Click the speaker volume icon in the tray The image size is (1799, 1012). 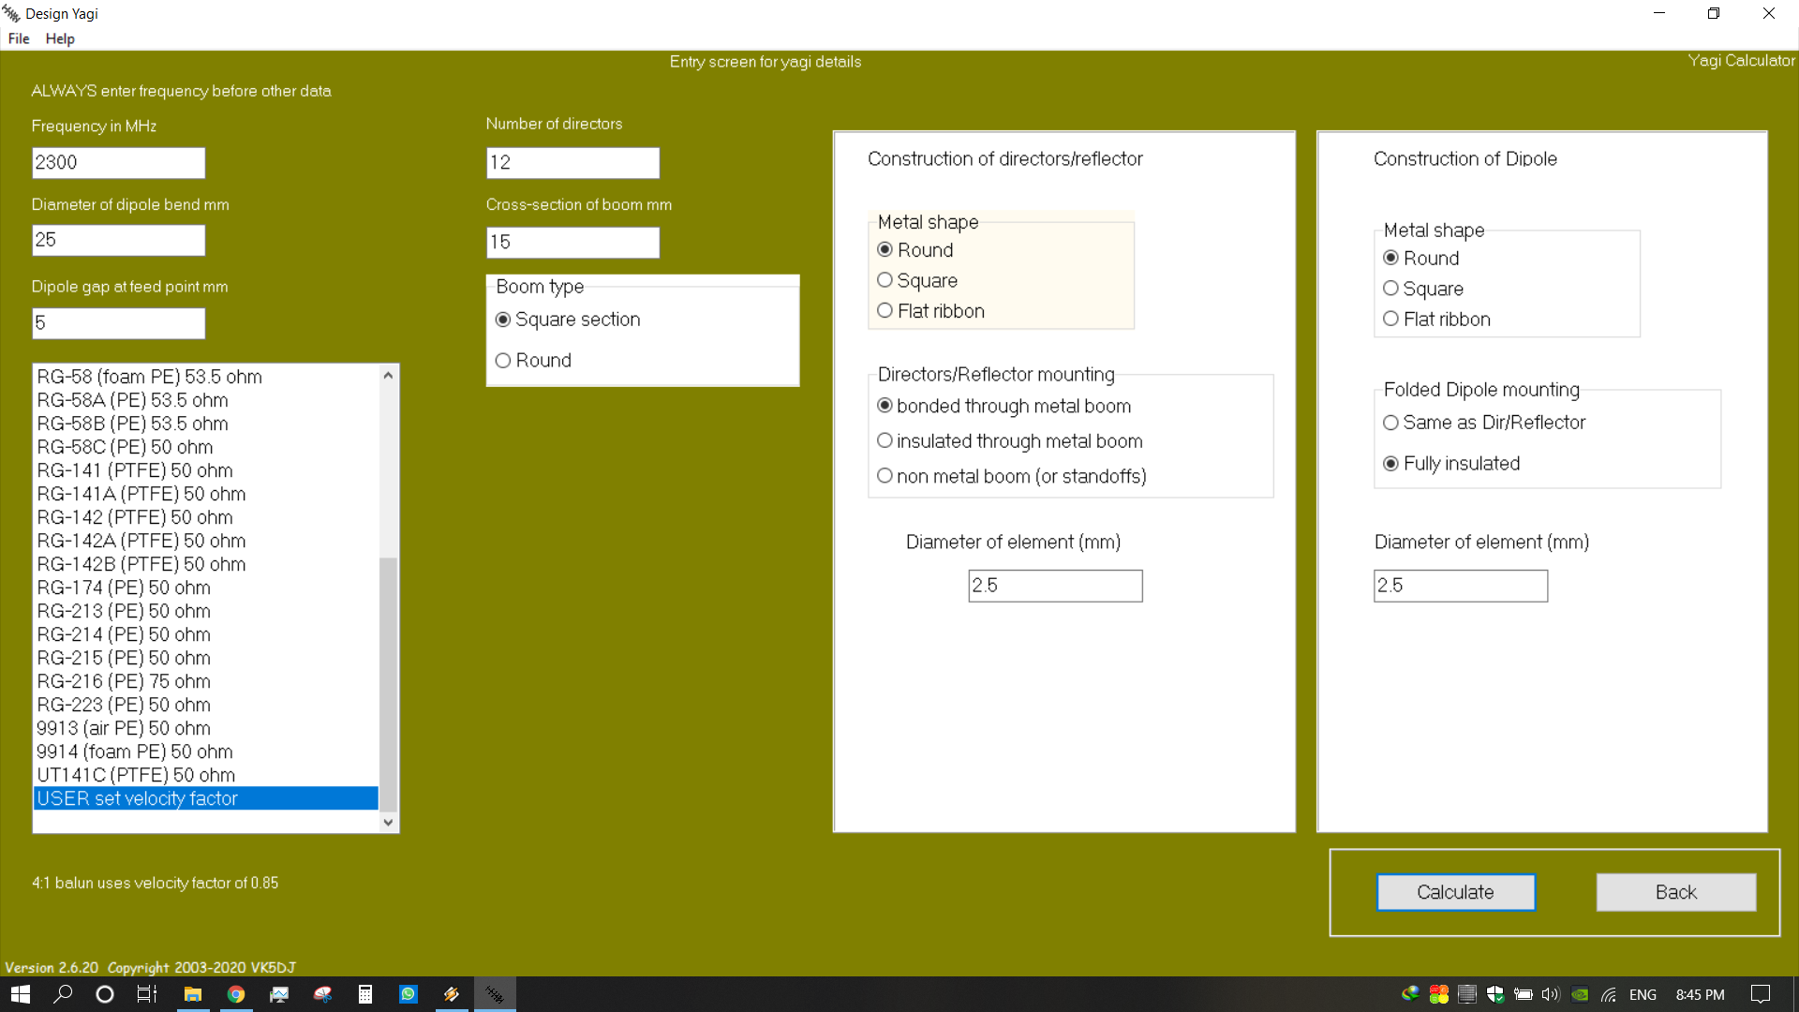1549,994
